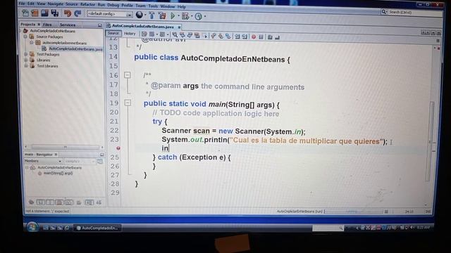
Task: Click the navigator sort by source icon
Action: tap(99, 202)
